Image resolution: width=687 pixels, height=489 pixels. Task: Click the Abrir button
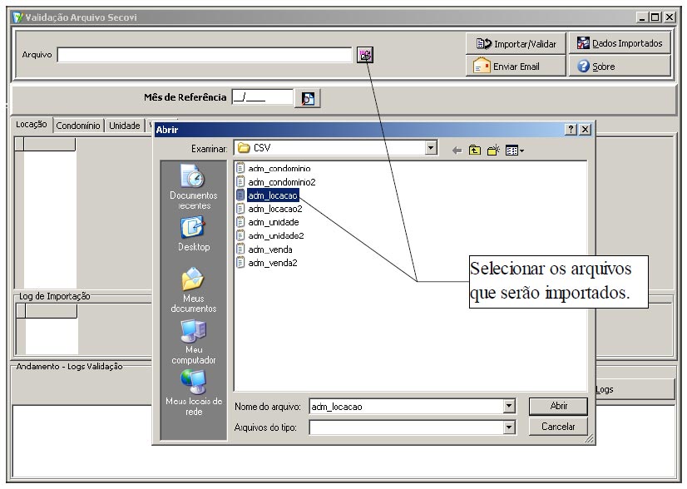tap(558, 406)
